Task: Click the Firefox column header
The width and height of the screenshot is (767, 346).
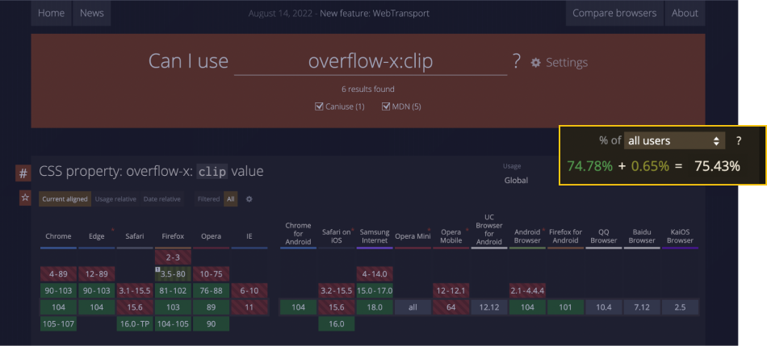Action: click(173, 236)
